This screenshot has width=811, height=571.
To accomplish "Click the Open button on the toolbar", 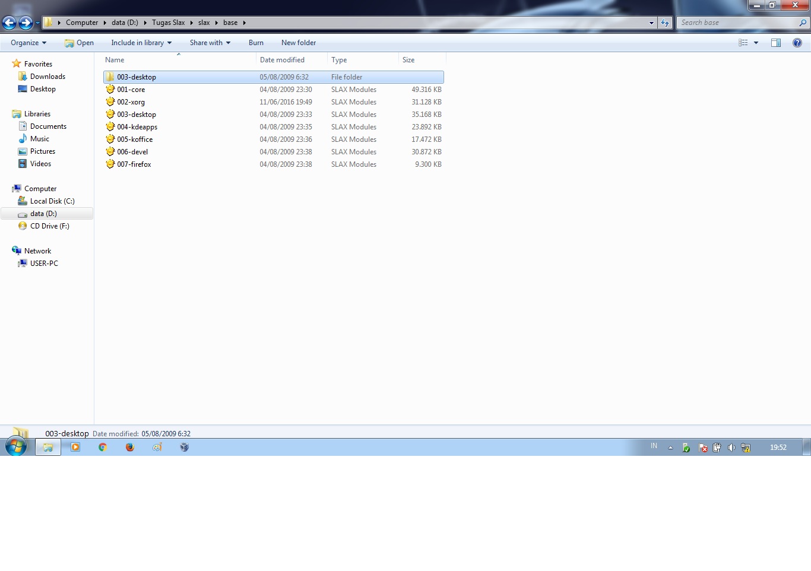I will [x=79, y=42].
